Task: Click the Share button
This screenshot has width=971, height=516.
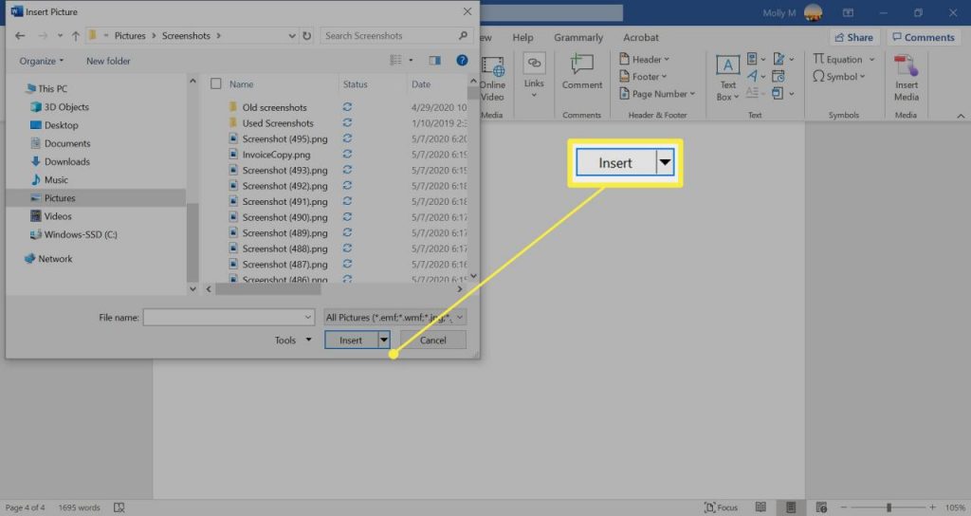Action: (854, 37)
